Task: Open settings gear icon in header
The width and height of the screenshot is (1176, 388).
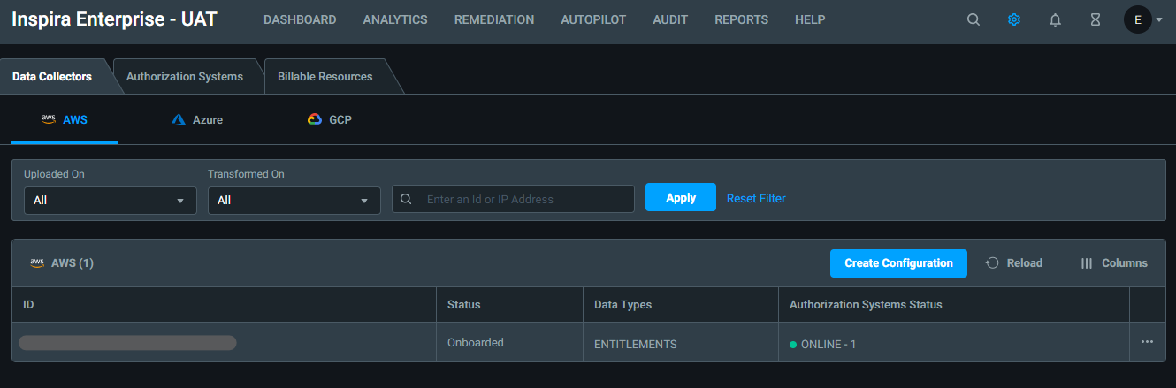Action: click(x=1014, y=19)
